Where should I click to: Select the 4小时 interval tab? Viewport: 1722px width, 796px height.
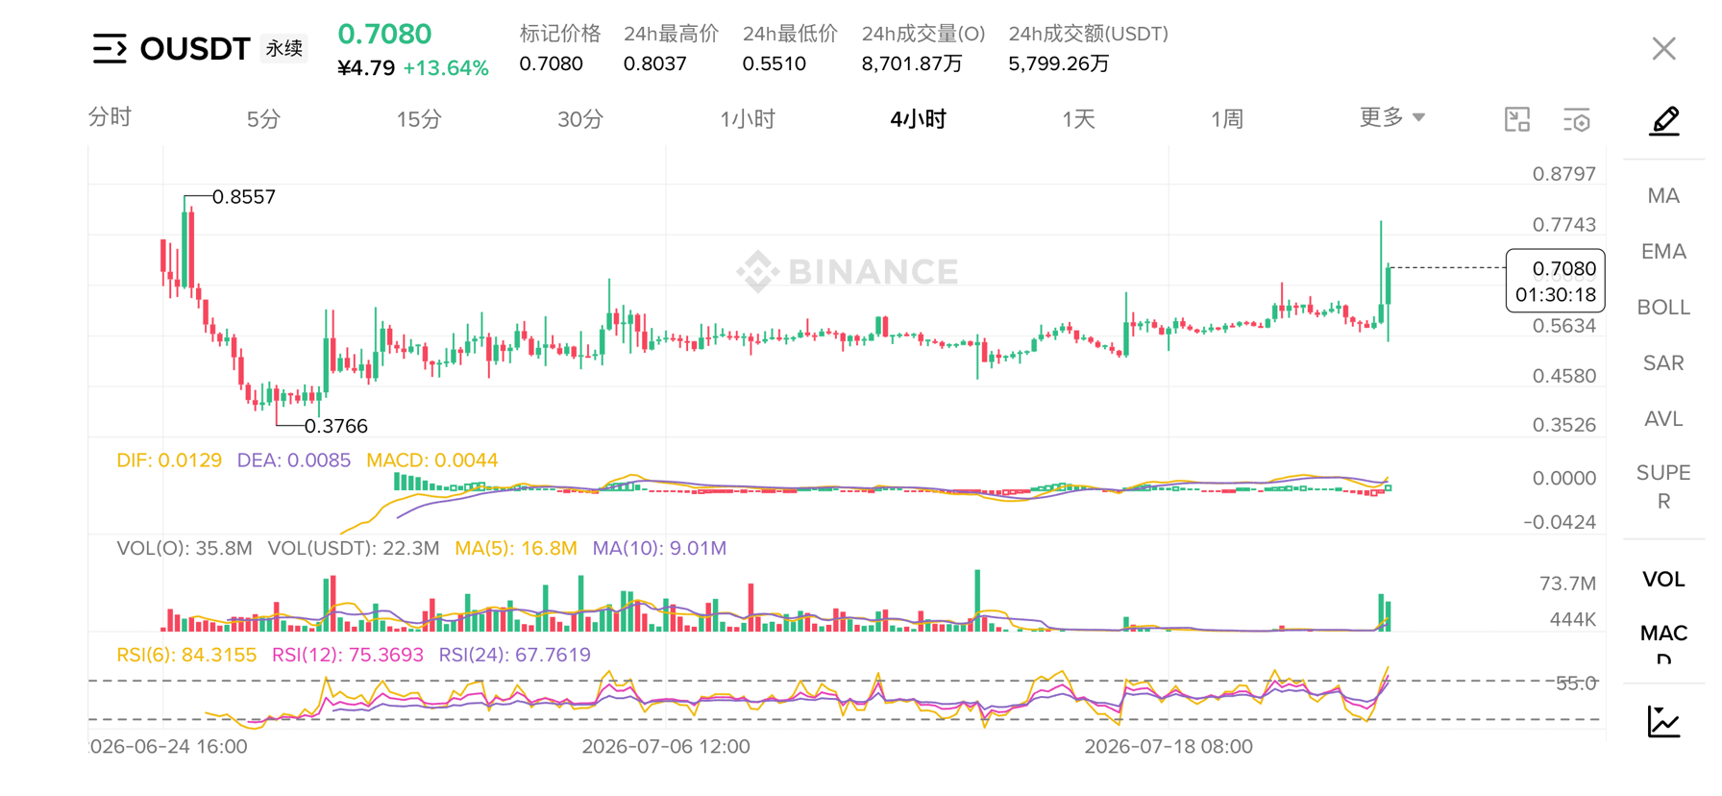[918, 119]
